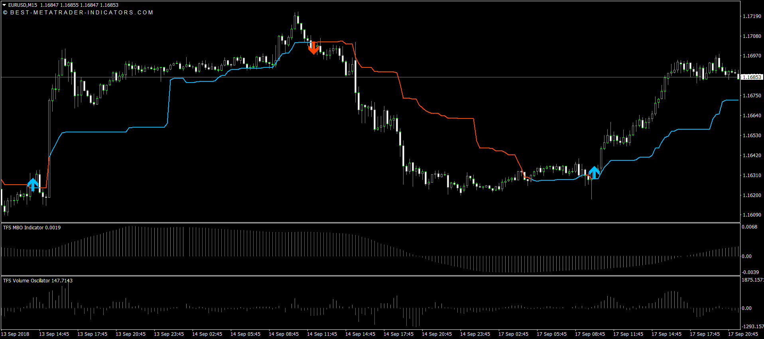764x339 pixels.
Task: Click the 1.16090 price axis label
Action: 752,215
